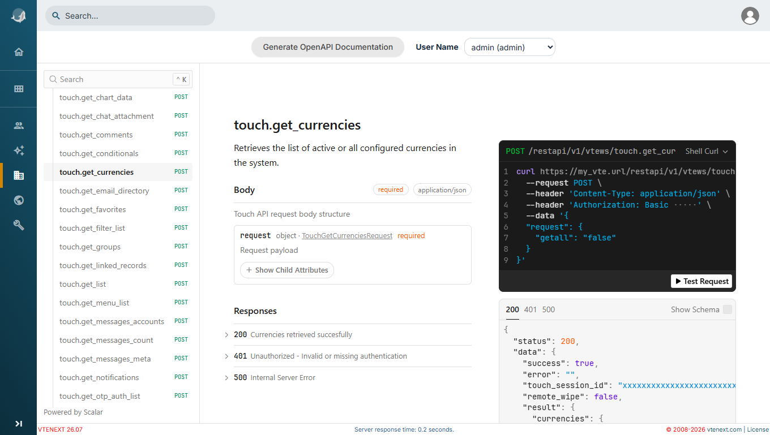Viewport: 770px width, 435px height.
Task: Open touch.get_messages_meta endpoint
Action: 118,359
